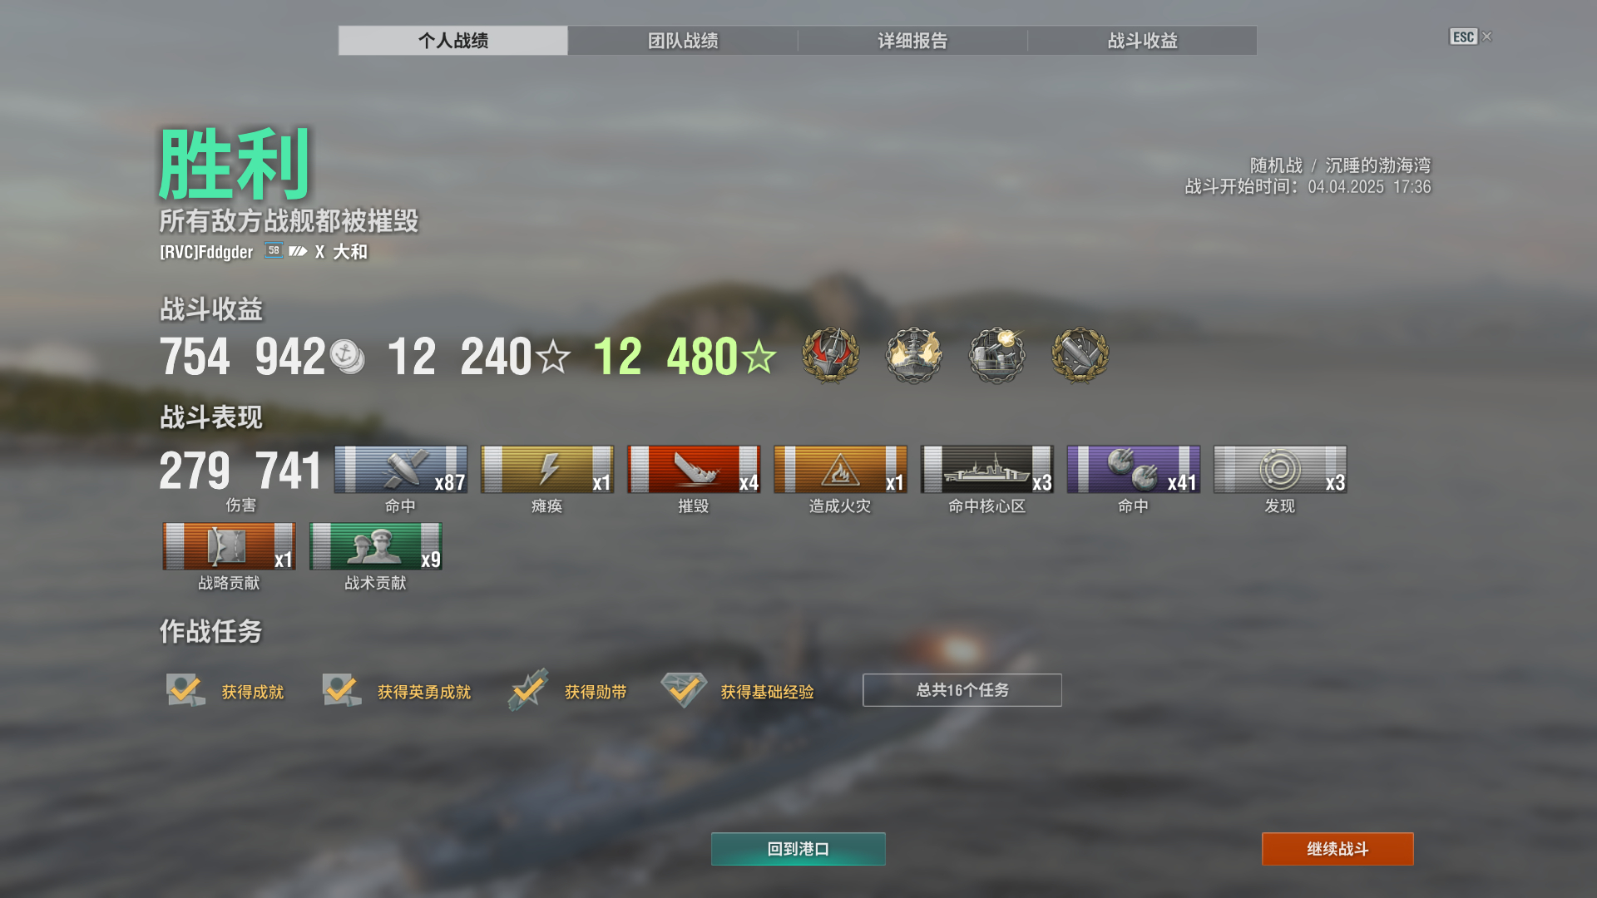Click the gun turret achievement medal
The height and width of the screenshot is (898, 1597).
tap(996, 356)
